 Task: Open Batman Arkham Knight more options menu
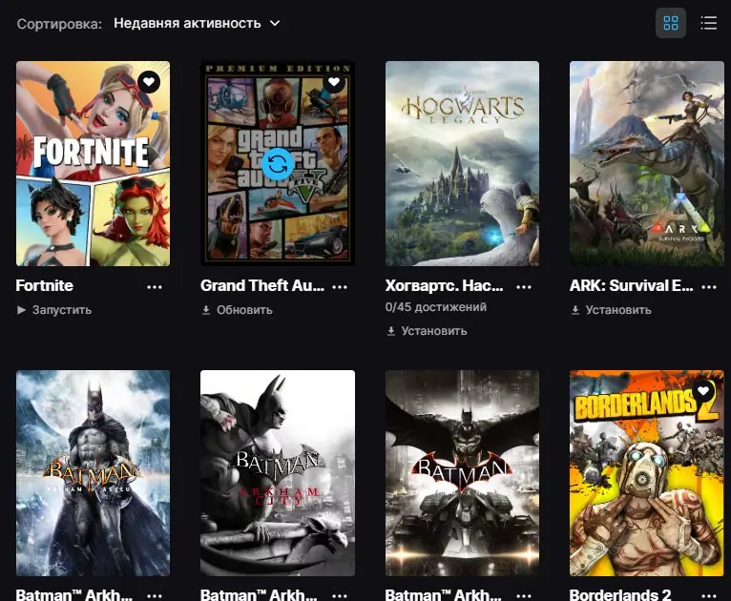point(524,595)
